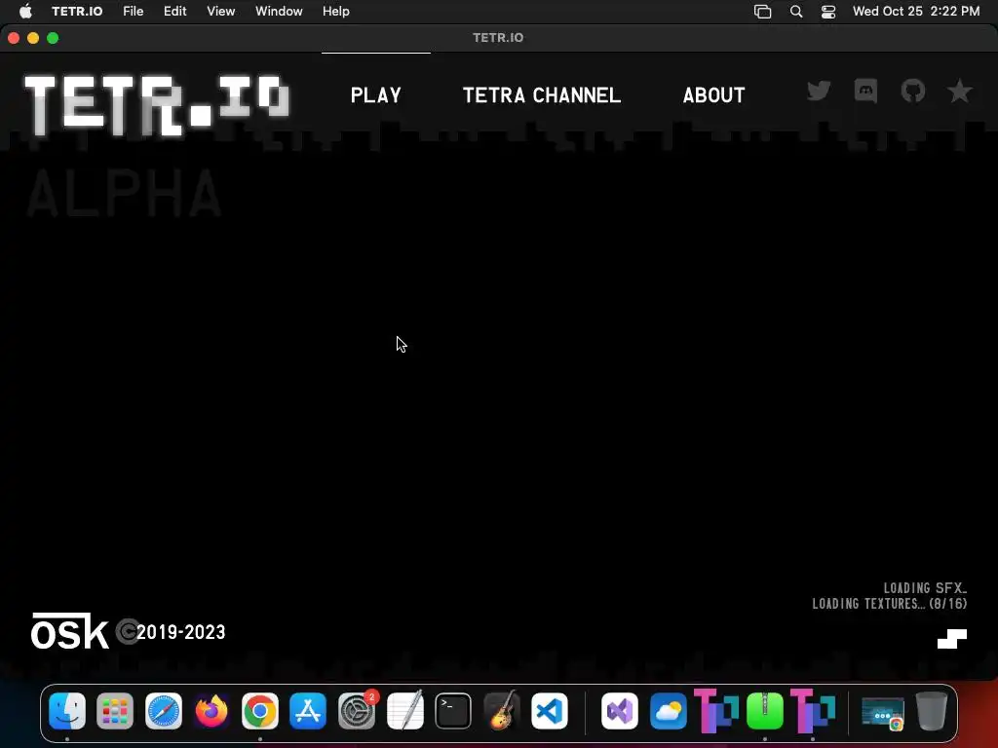Viewport: 998px width, 748px height.
Task: Open Visual Studio from the dock
Action: [620, 711]
